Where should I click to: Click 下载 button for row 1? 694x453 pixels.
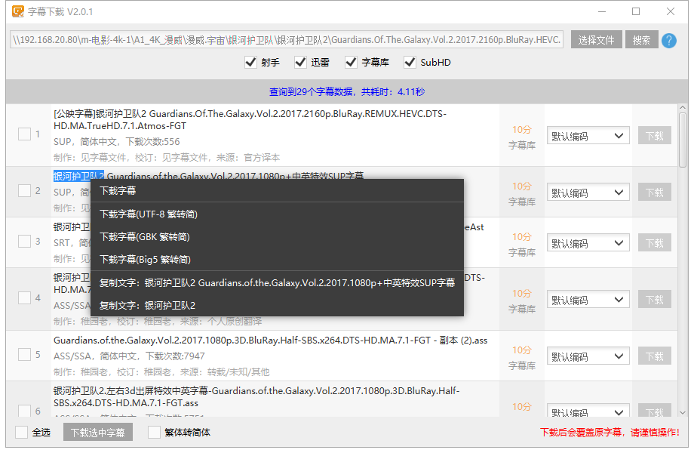click(x=654, y=135)
